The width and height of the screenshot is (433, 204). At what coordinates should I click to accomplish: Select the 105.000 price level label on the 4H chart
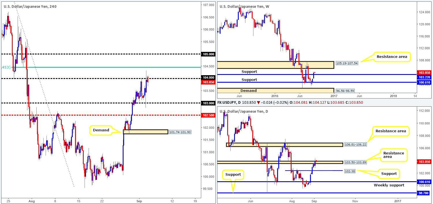point(208,54)
